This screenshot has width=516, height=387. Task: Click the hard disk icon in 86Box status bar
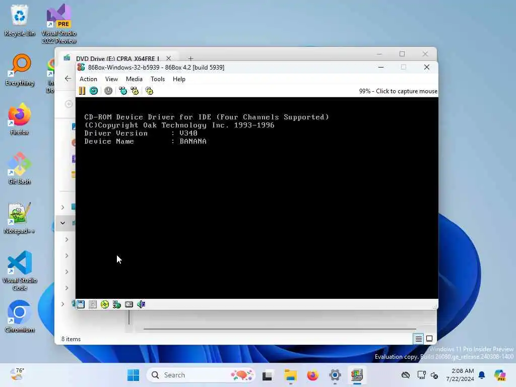[x=129, y=304]
